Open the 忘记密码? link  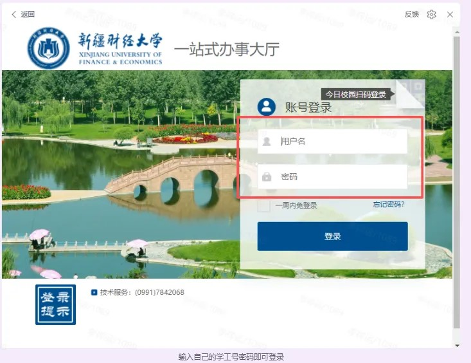click(x=389, y=205)
